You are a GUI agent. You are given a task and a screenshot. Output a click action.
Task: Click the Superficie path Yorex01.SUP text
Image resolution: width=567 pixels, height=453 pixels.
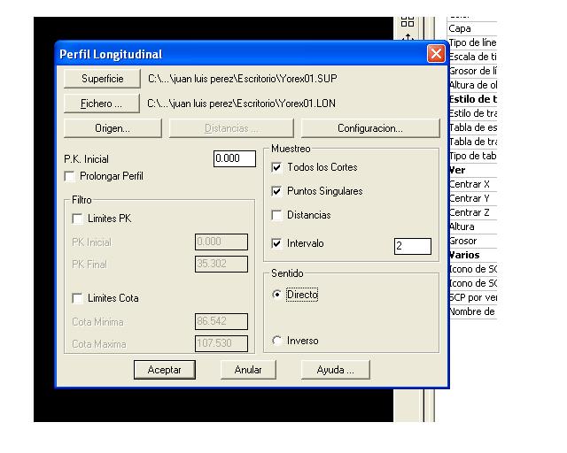[x=242, y=79]
